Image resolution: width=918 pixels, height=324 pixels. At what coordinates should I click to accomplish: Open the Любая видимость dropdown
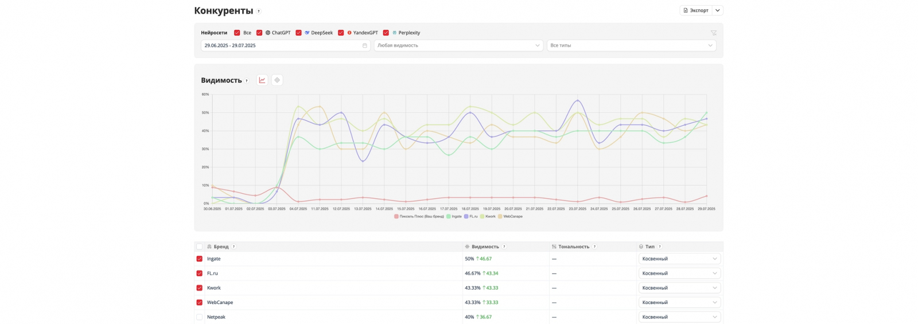tap(458, 45)
